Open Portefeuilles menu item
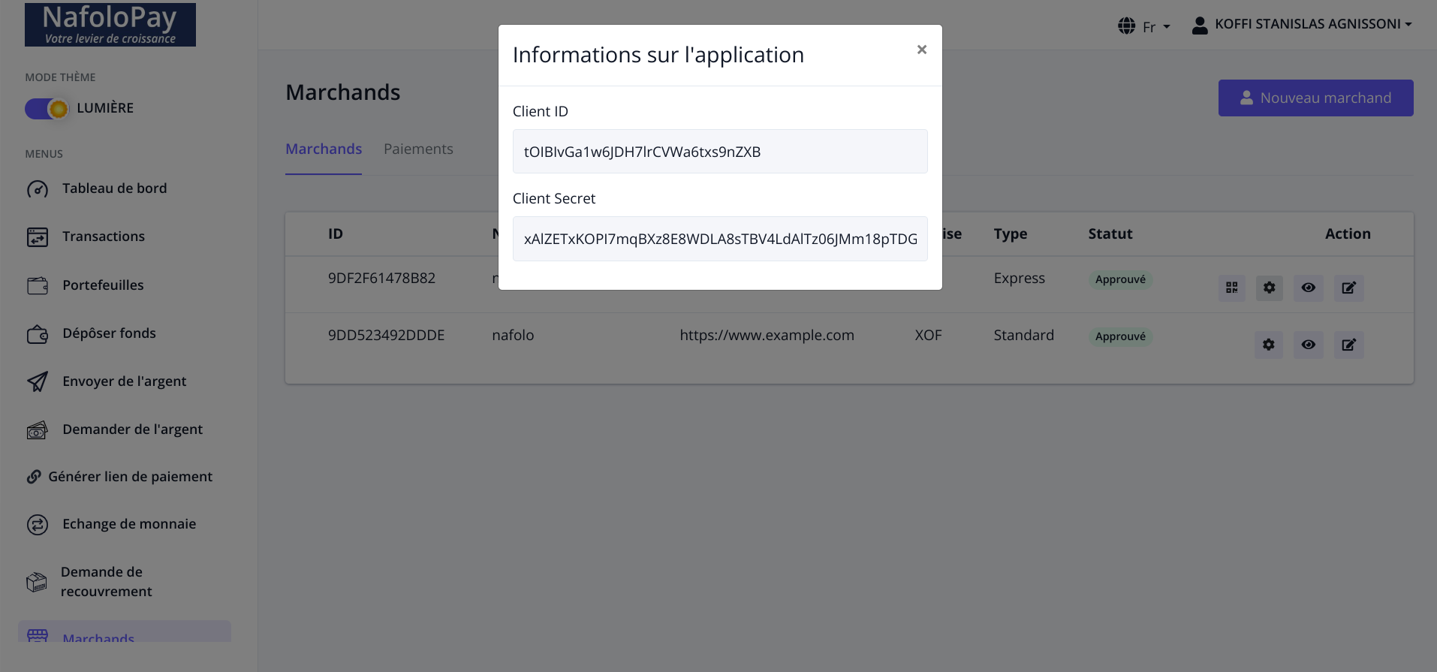Screen dimensions: 1437x672 point(103,285)
